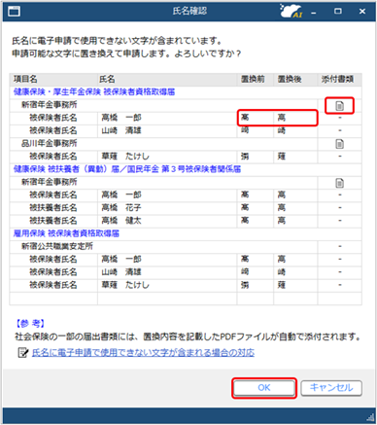Screen dimensions: 377x425
Task: Click the window system icon in title bar
Action: pyautogui.click(x=14, y=12)
